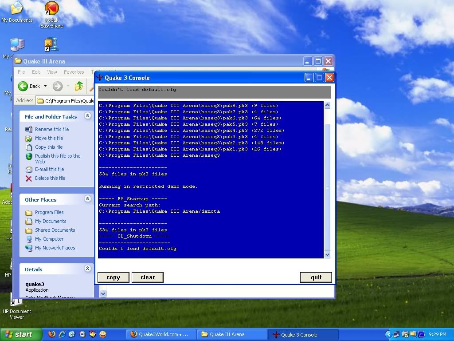Click the quit button in Quake 3 Console
Viewport: 454px width, 341px height.
tap(316, 277)
